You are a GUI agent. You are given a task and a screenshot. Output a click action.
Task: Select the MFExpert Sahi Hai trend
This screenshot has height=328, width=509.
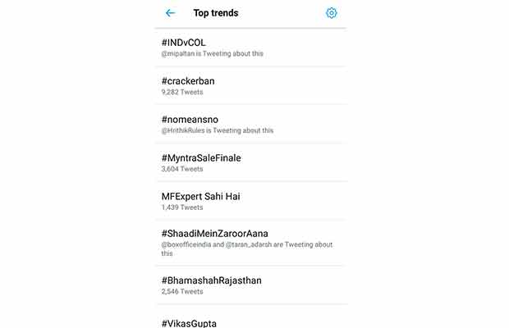tap(201, 196)
